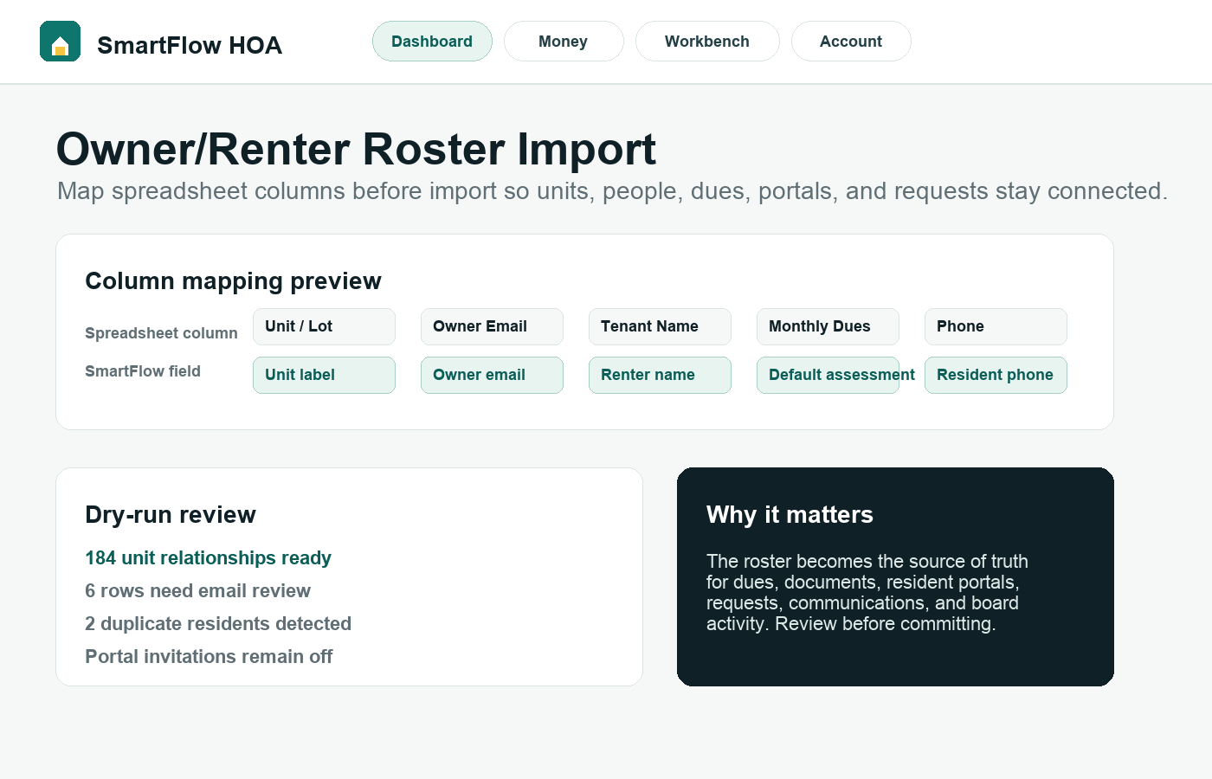The image size is (1212, 779).
Task: Click the SmartFlow field row label
Action: [x=143, y=371]
